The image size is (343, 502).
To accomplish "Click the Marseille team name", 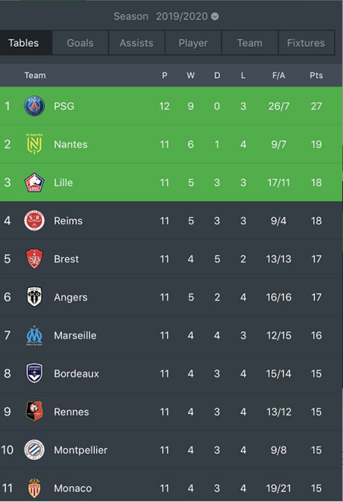I will point(75,336).
